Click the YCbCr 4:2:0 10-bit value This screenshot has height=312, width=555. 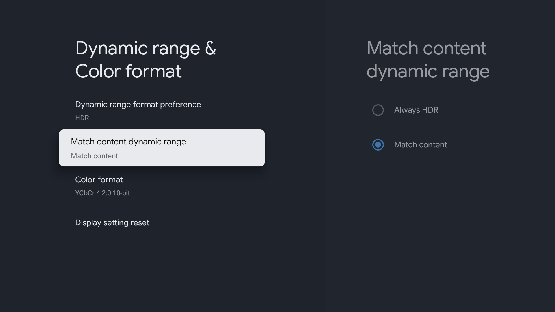(x=102, y=193)
